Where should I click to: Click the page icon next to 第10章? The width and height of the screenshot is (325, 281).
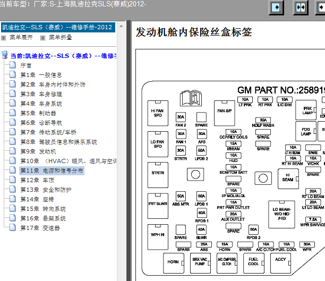click(x=13, y=160)
